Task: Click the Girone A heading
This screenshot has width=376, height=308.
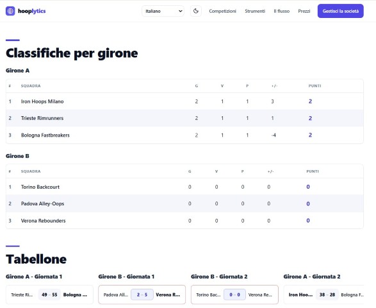Action: [x=17, y=71]
